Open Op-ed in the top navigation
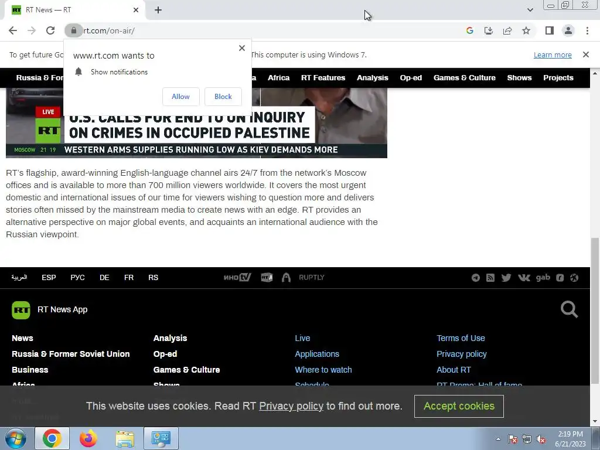The width and height of the screenshot is (600, 450). click(x=411, y=78)
